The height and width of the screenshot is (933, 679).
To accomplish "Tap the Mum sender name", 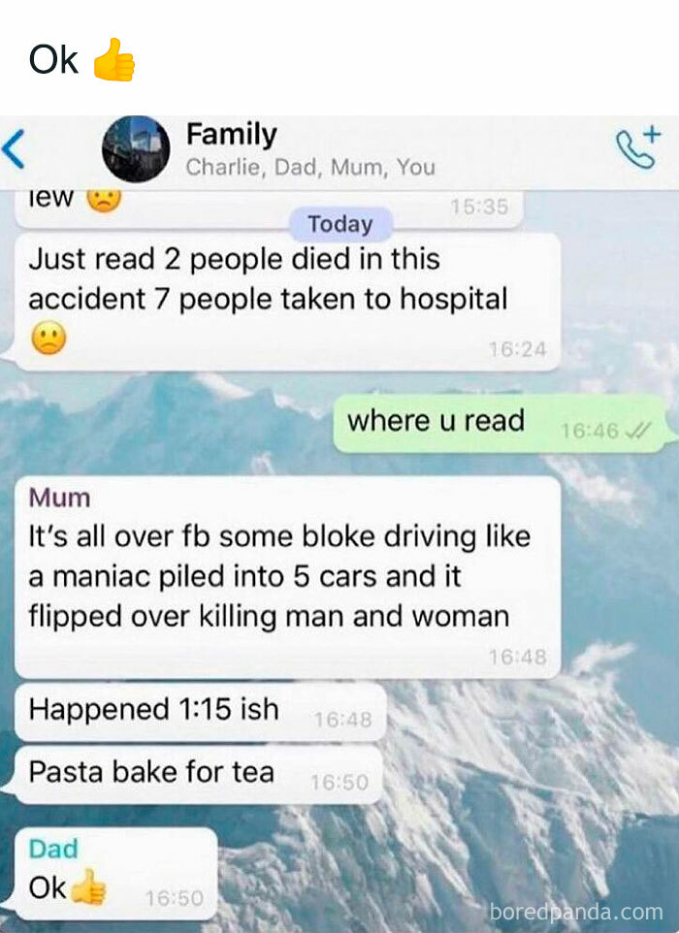I will (59, 498).
